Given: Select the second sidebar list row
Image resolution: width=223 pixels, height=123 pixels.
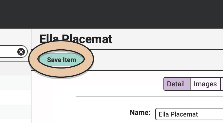Looking at the screenshot, I should 15,83.
